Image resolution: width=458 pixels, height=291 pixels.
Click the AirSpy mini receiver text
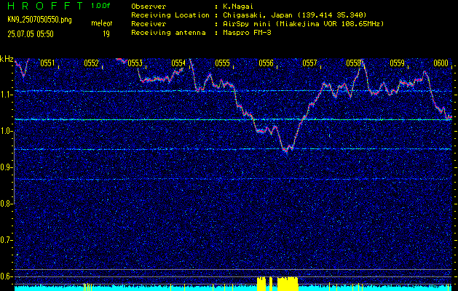(x=303, y=23)
